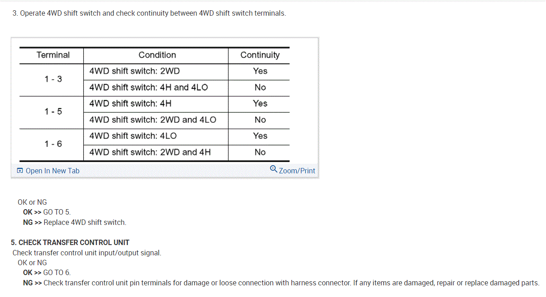Click the Open In New Tab icon
This screenshot has height=297, width=546.
tap(20, 171)
